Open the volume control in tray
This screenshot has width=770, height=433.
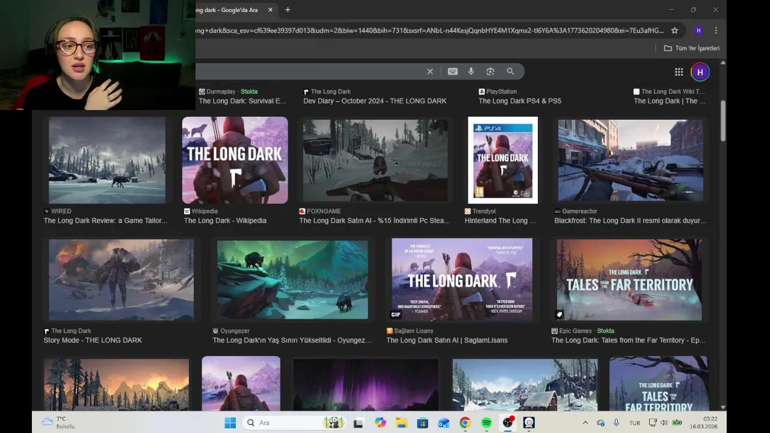coord(664,423)
